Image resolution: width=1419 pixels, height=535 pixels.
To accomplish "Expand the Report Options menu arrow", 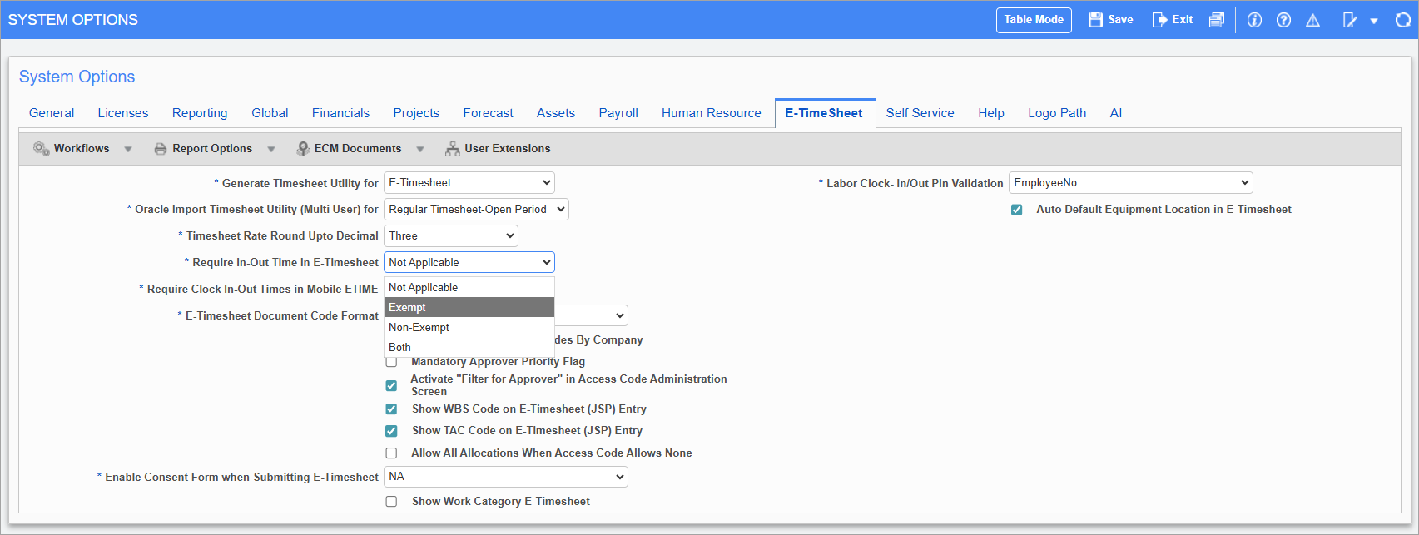I will pos(271,150).
